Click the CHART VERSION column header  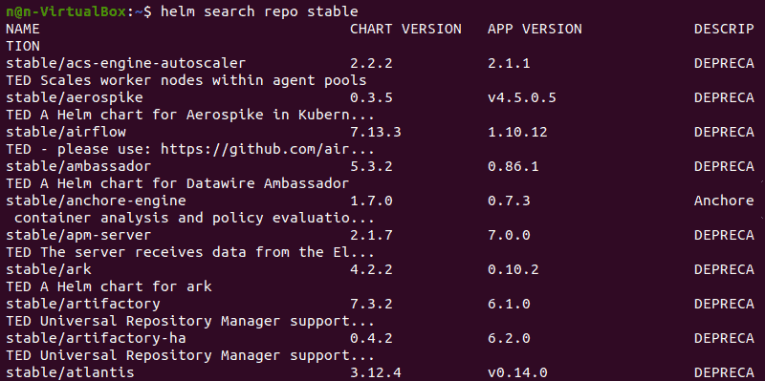405,30
